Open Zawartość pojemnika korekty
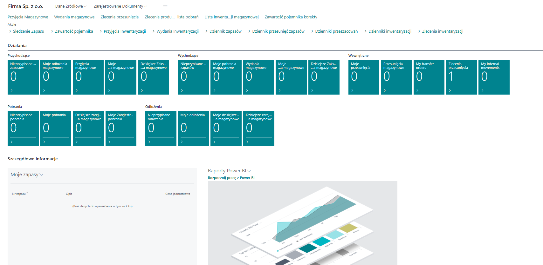This screenshot has width=543, height=265. pyautogui.click(x=291, y=17)
